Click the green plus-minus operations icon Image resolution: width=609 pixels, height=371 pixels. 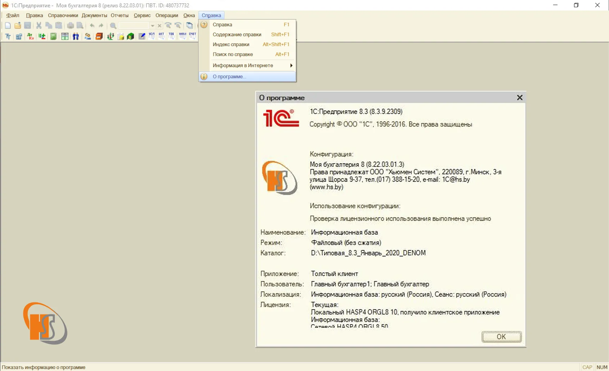[x=42, y=36]
